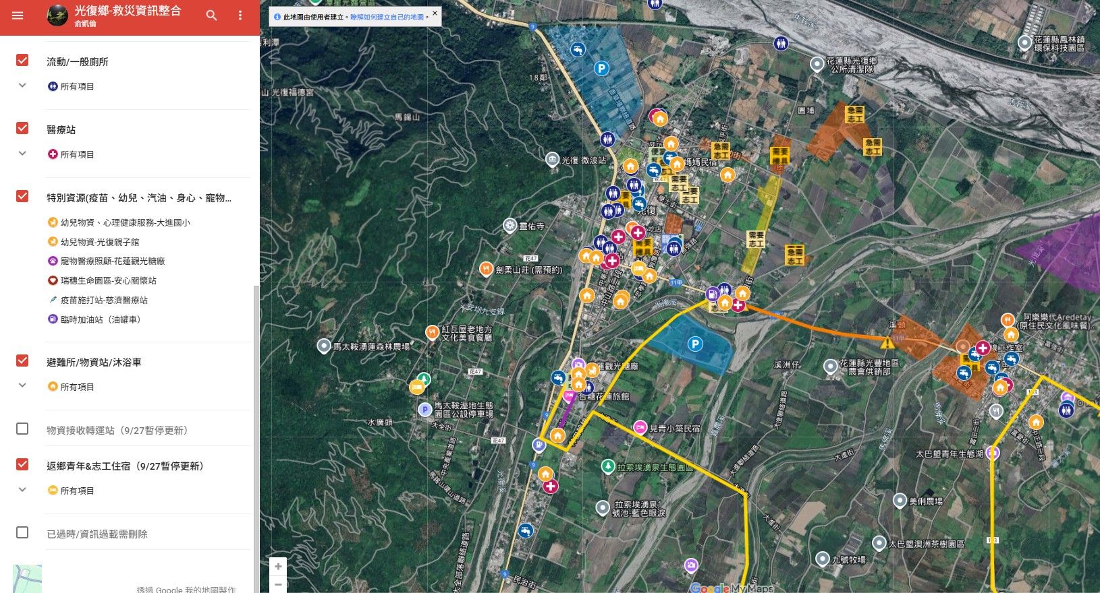Select the 見青小築民宿 lodging marker

(x=639, y=427)
